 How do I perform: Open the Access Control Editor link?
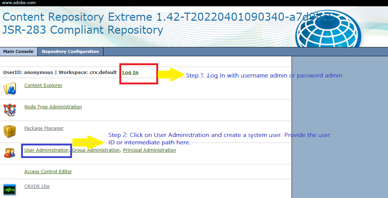(x=48, y=171)
